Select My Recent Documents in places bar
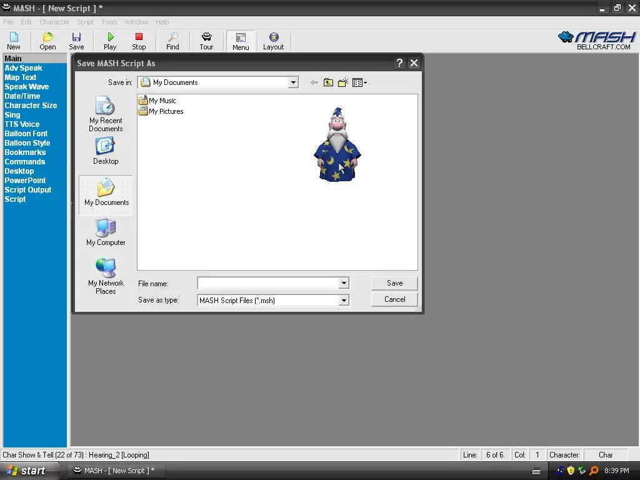Image resolution: width=640 pixels, height=480 pixels. 106,114
